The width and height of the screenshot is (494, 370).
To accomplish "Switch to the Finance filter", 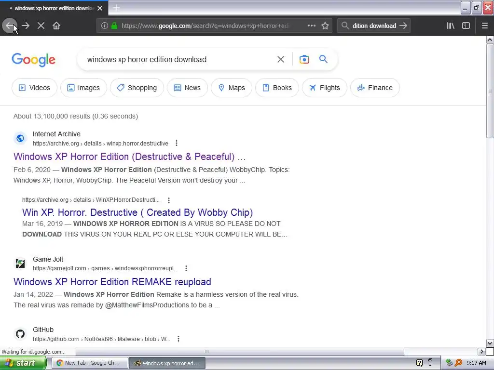I will point(375,88).
